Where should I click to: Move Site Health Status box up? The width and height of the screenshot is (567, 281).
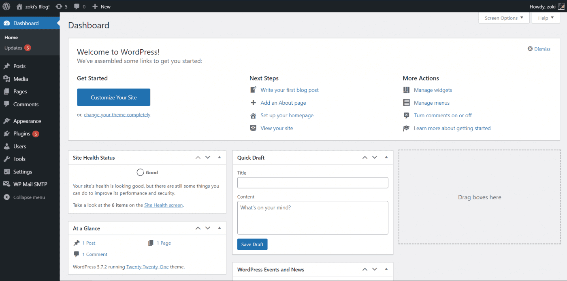pos(198,157)
